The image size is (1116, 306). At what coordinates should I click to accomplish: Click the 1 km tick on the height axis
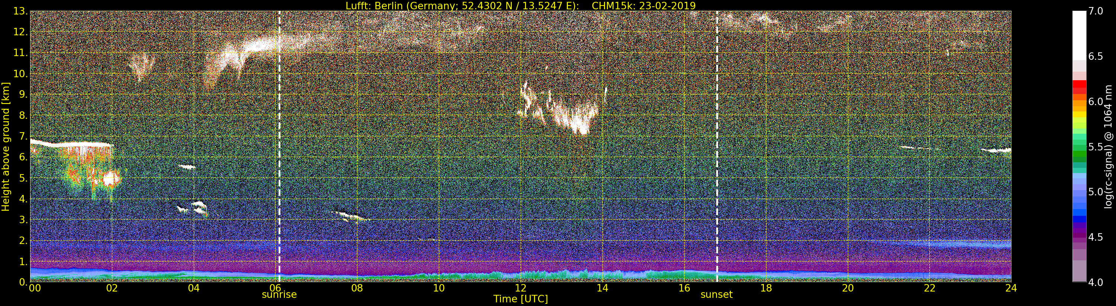23,261
